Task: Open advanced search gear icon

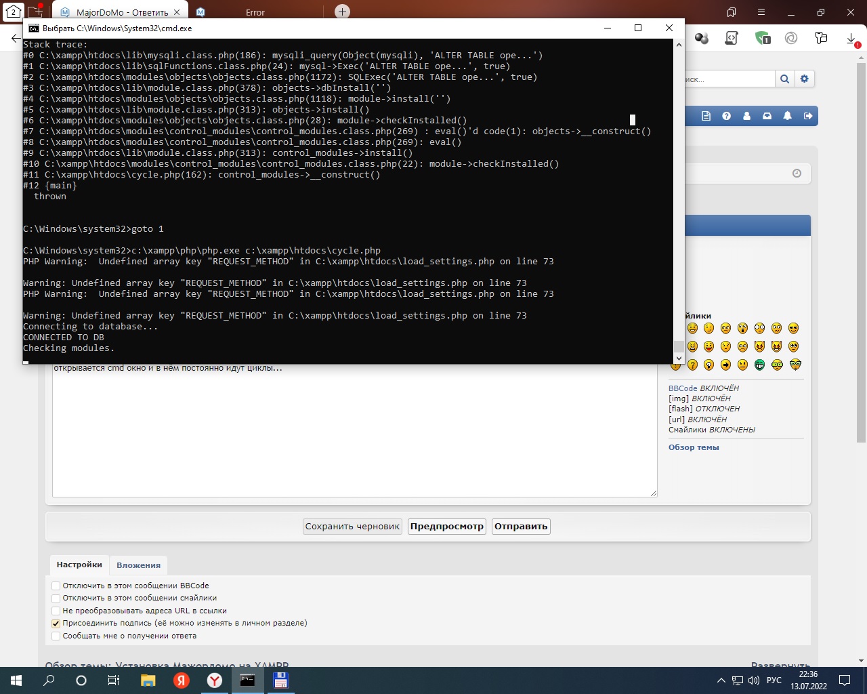Action: click(804, 79)
